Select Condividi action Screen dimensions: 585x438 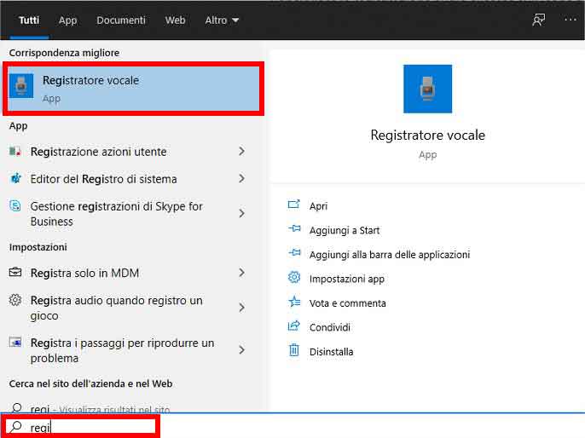coord(330,327)
